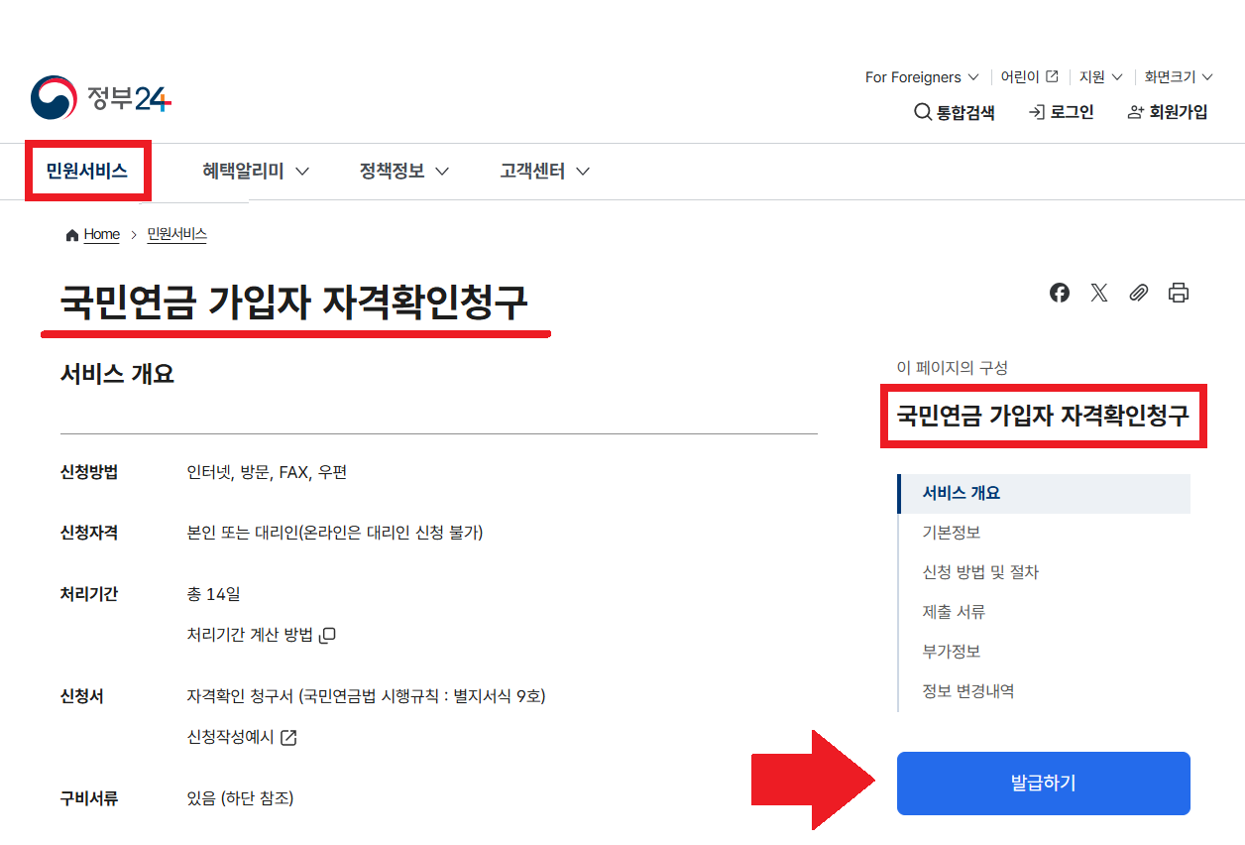This screenshot has width=1245, height=845.
Task: Click the external link icon next to 어린이
Action: pos(1053,75)
